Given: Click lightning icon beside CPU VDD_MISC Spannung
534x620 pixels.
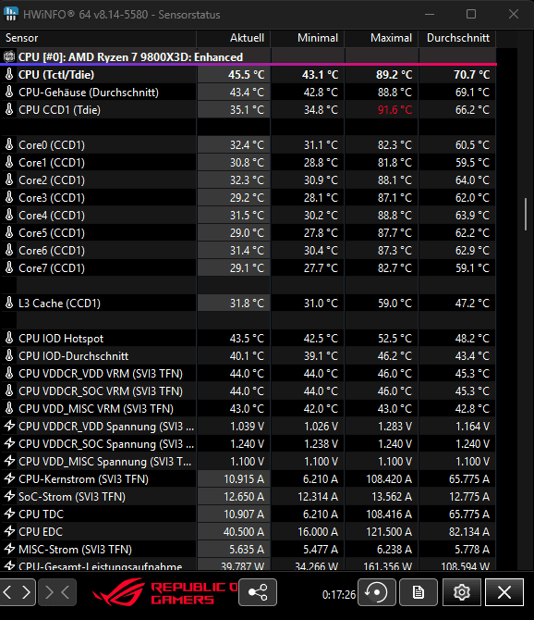Looking at the screenshot, I should tap(9, 462).
